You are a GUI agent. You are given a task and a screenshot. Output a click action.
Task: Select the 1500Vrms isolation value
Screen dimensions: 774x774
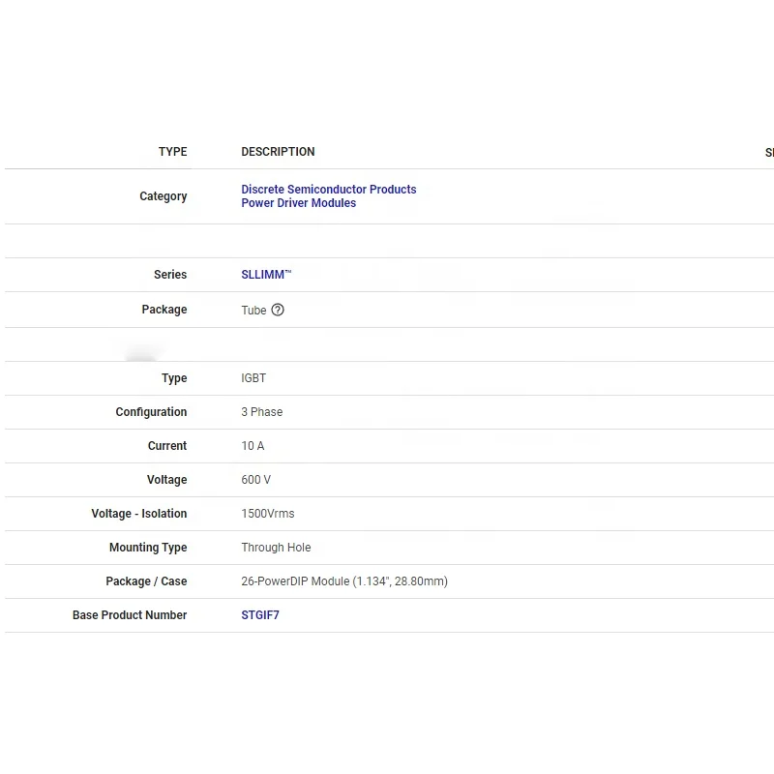pos(268,514)
